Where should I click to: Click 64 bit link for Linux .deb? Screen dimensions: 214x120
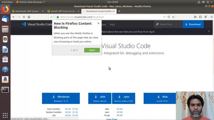click(120, 109)
